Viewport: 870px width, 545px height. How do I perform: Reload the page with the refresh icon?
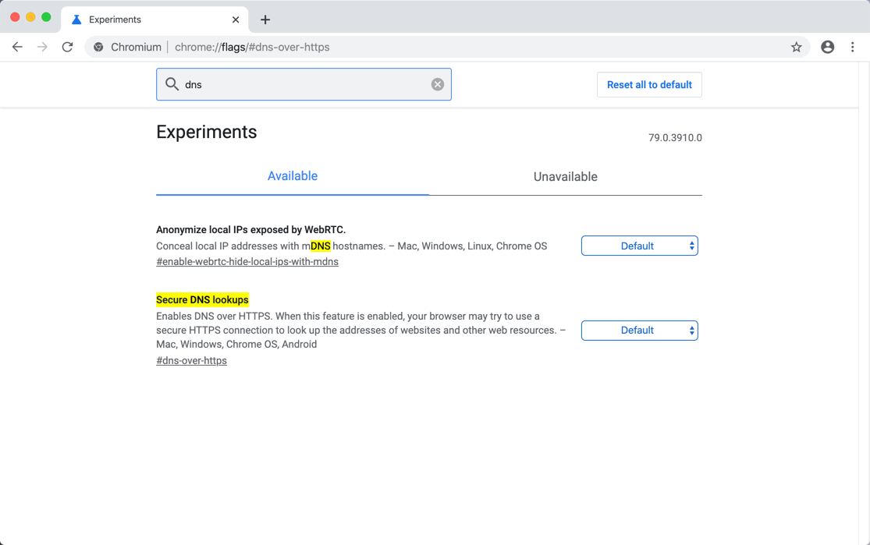[67, 47]
